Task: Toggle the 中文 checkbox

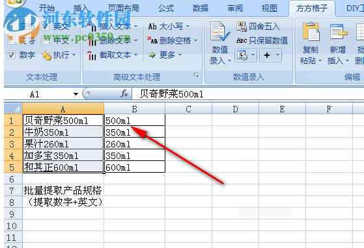Action: 46,41
